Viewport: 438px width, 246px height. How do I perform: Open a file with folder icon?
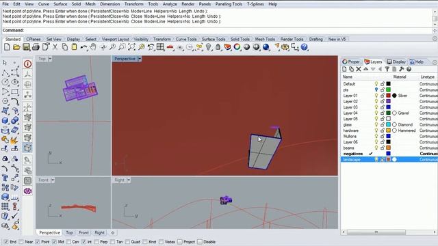tap(16, 47)
